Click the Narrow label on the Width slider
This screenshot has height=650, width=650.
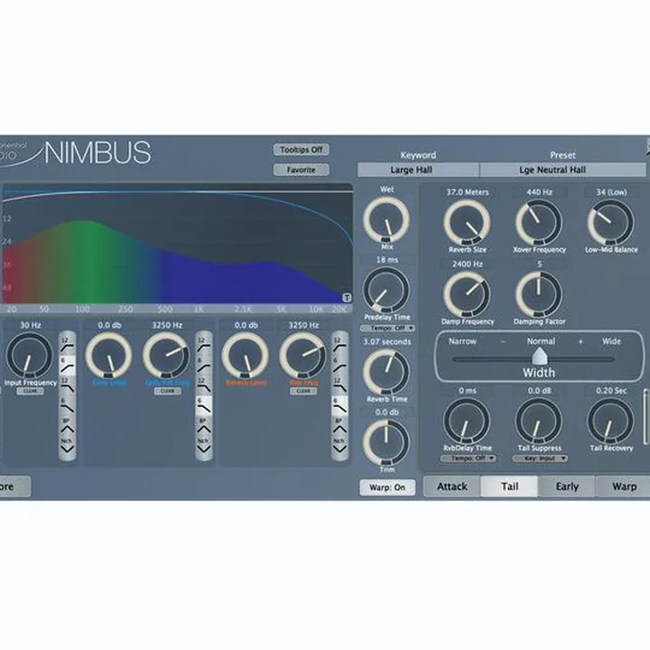click(462, 341)
